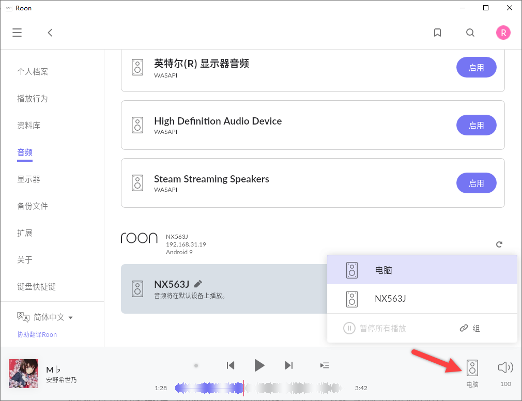Viewport: 522px width, 401px height.
Task: Open 显示器 settings tab
Action: 28,179
